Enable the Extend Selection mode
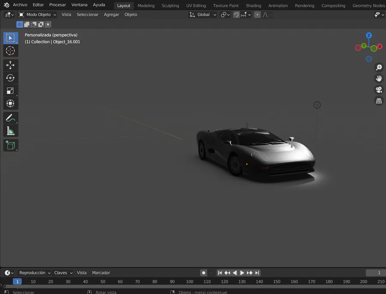 coord(27,24)
